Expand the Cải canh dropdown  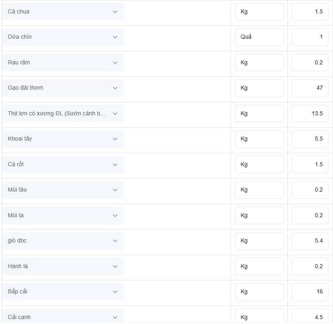pyautogui.click(x=63, y=316)
